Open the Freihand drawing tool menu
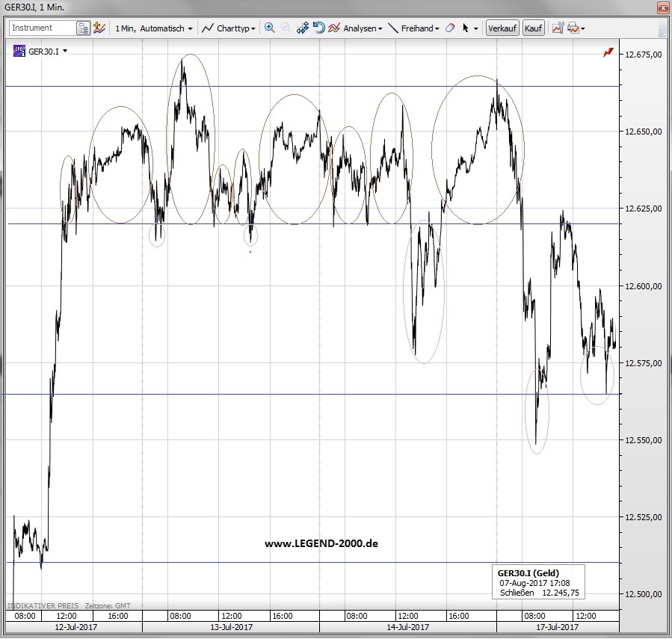 tap(414, 28)
